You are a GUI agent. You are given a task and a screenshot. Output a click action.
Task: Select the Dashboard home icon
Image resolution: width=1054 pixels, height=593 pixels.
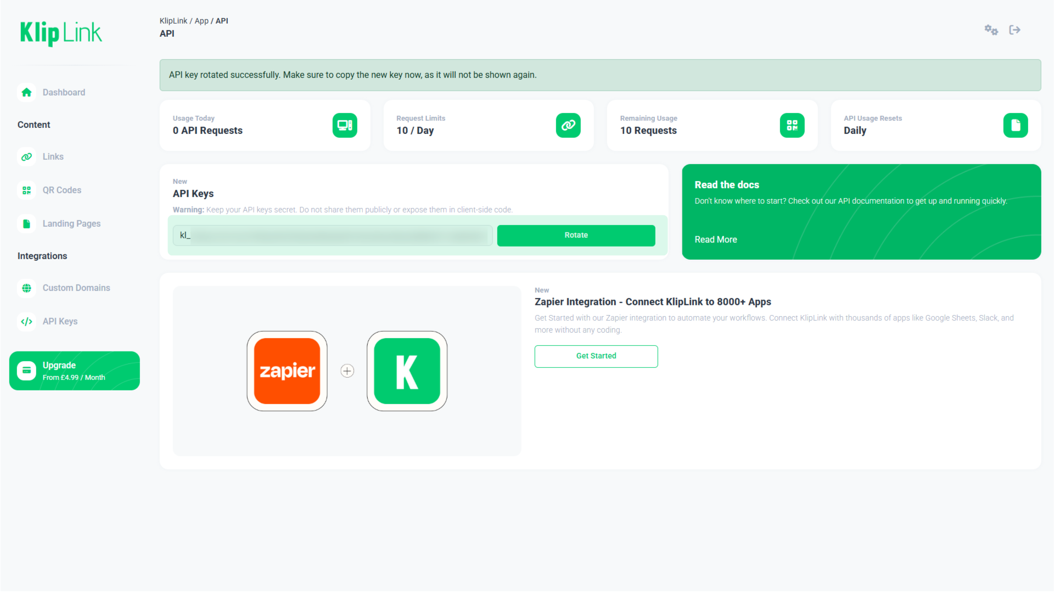(x=26, y=92)
